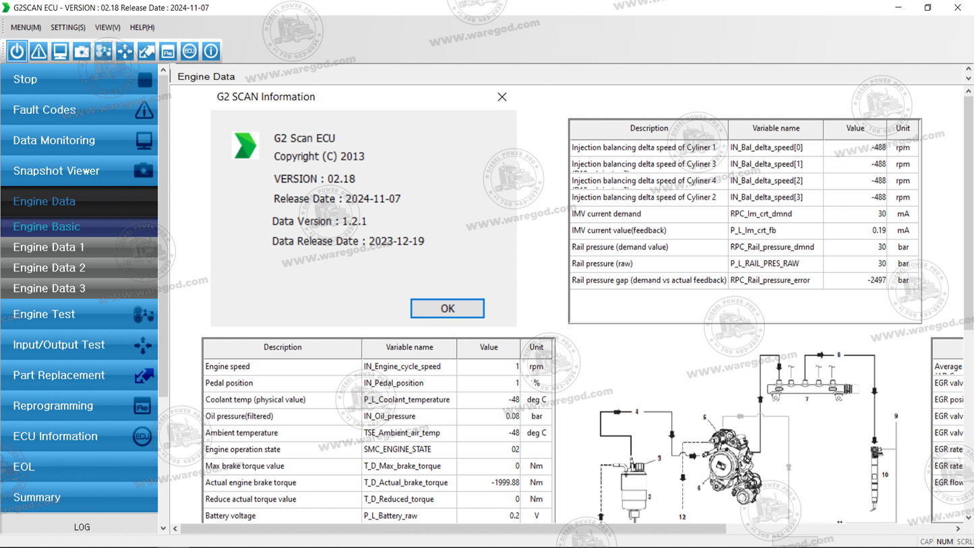974x548 pixels.
Task: Open Reprogramming via the Re toolbar icon
Action: coord(168,51)
